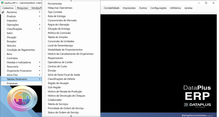Image resolution: width=219 pixels, height=117 pixels.
Task: Expand the Tesouraria submenu arrow
Action: coord(40,66)
